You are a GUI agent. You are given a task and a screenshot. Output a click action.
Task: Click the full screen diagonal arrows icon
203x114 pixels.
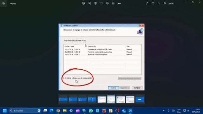pyautogui.click(x=147, y=3)
